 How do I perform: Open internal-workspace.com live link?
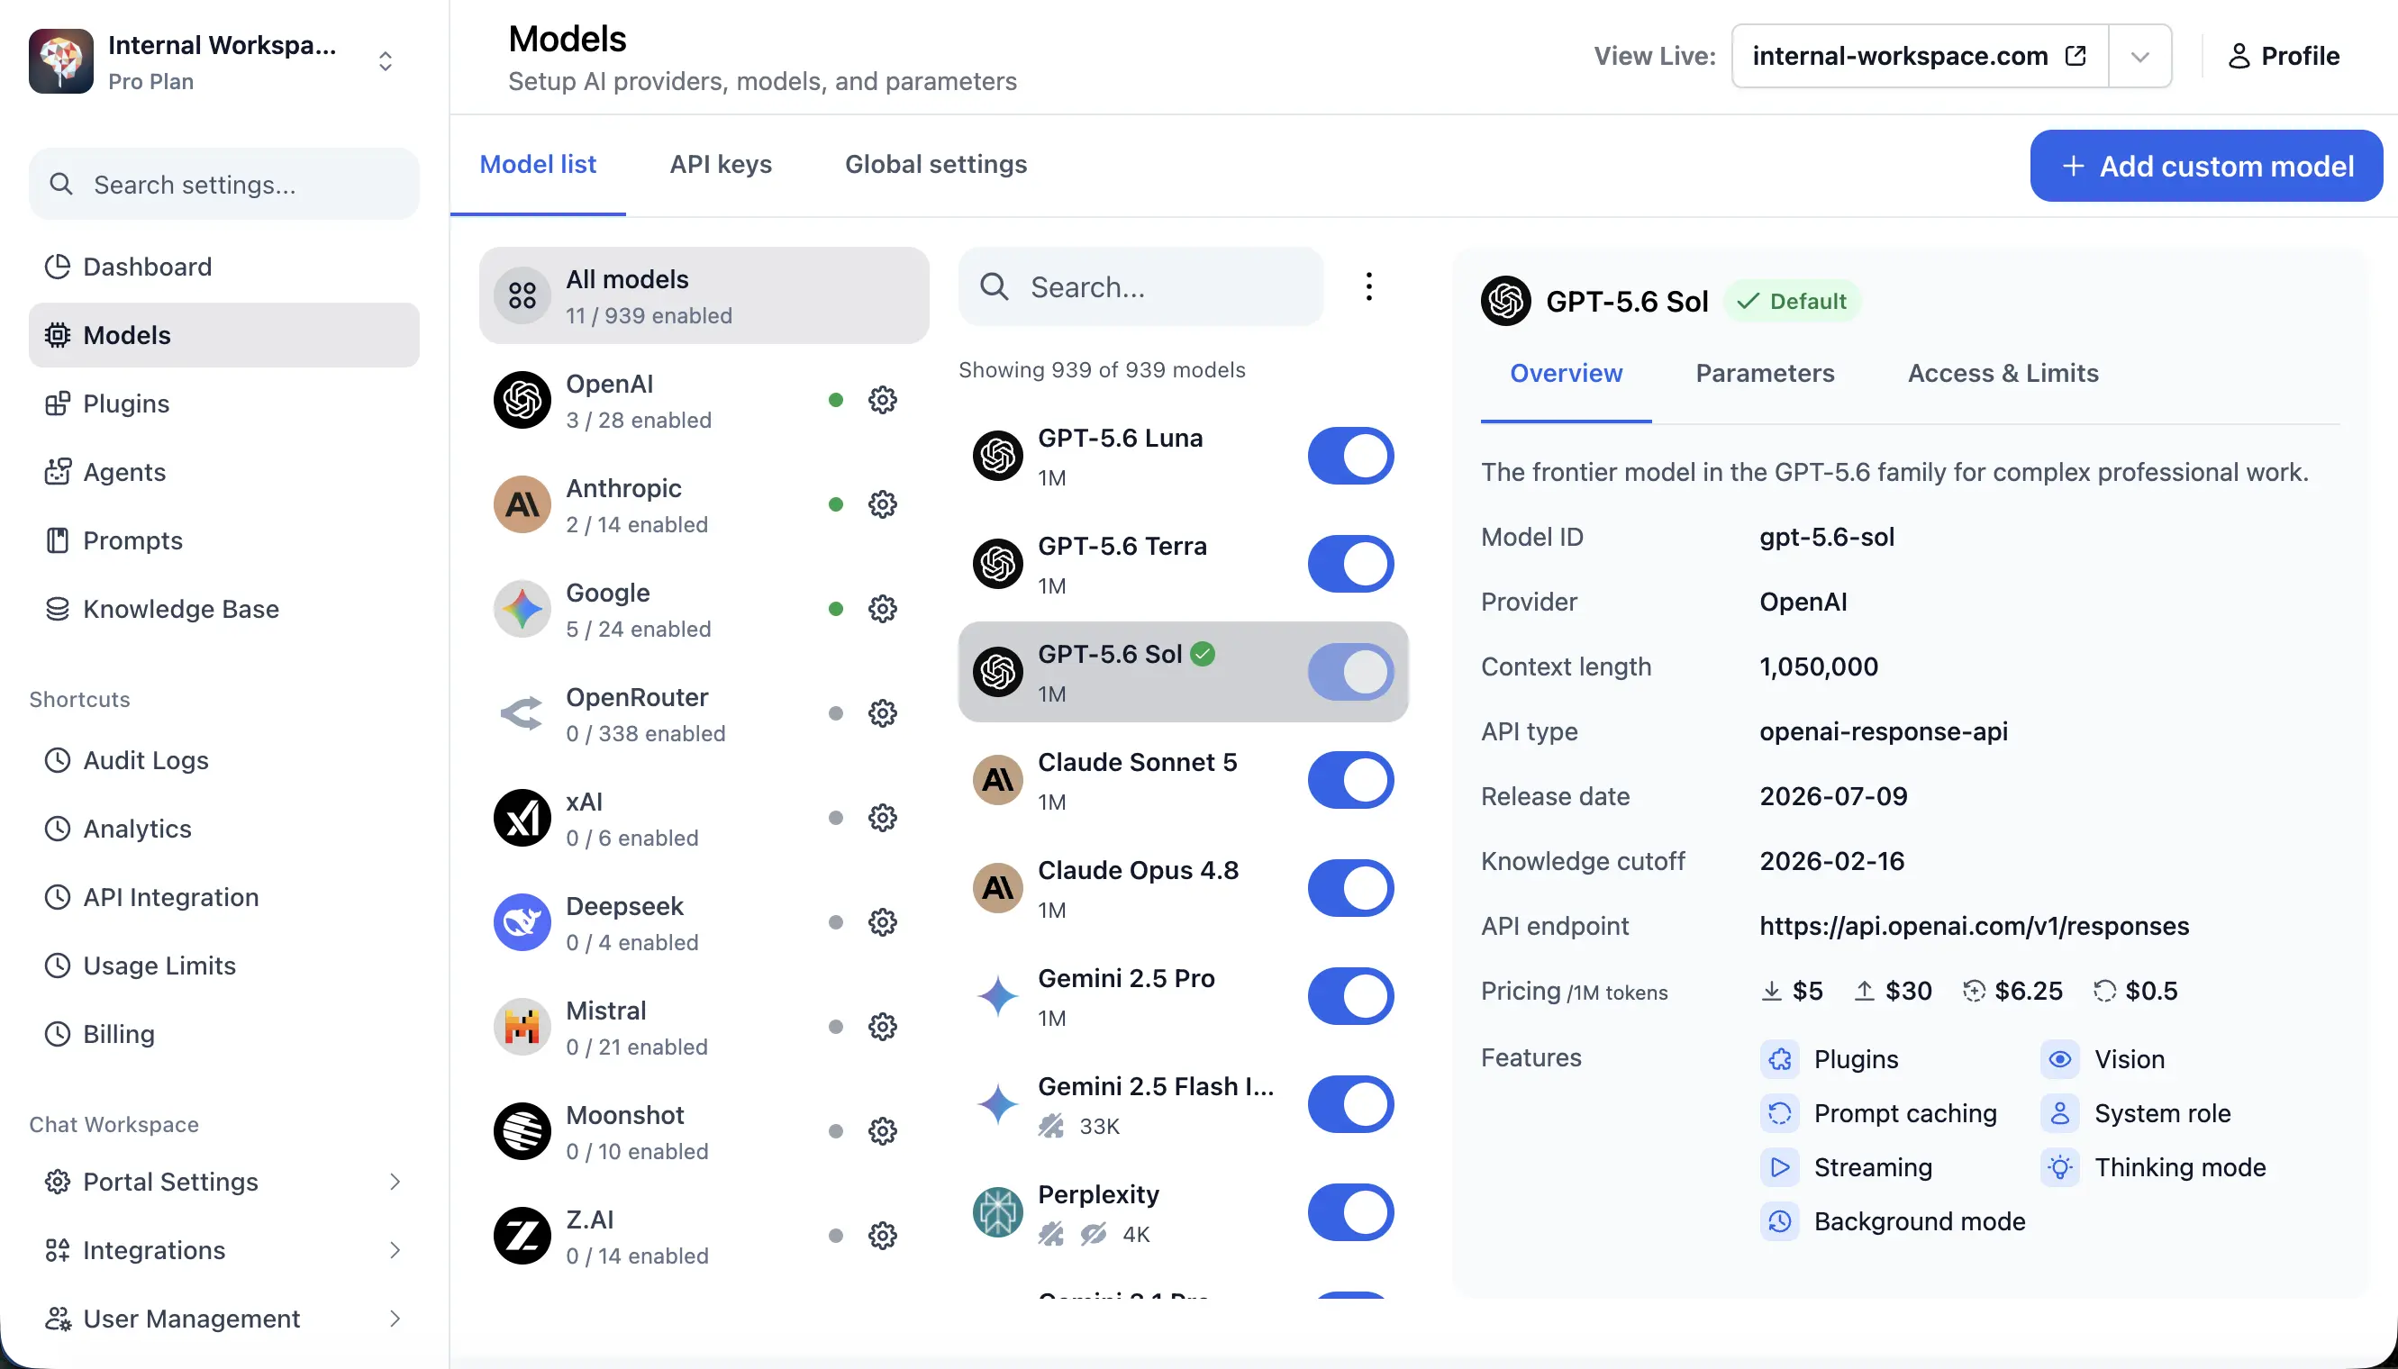pyautogui.click(x=1920, y=57)
